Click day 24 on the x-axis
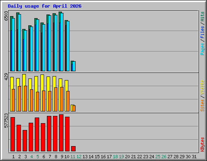The height and width of the screenshot is (161, 207). point(152,157)
